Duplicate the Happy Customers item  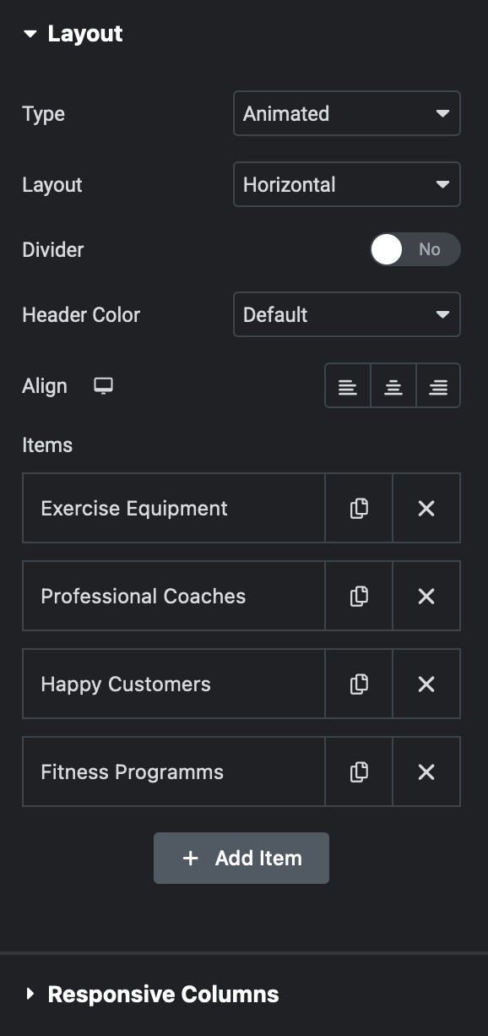tap(359, 684)
